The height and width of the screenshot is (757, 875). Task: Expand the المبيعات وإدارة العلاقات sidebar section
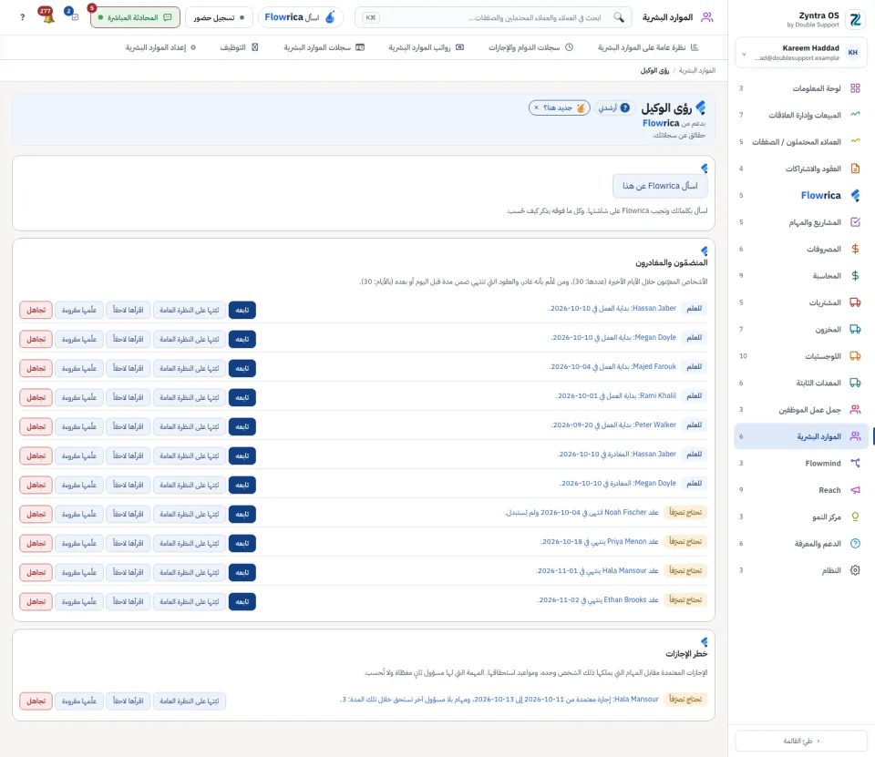(801, 115)
